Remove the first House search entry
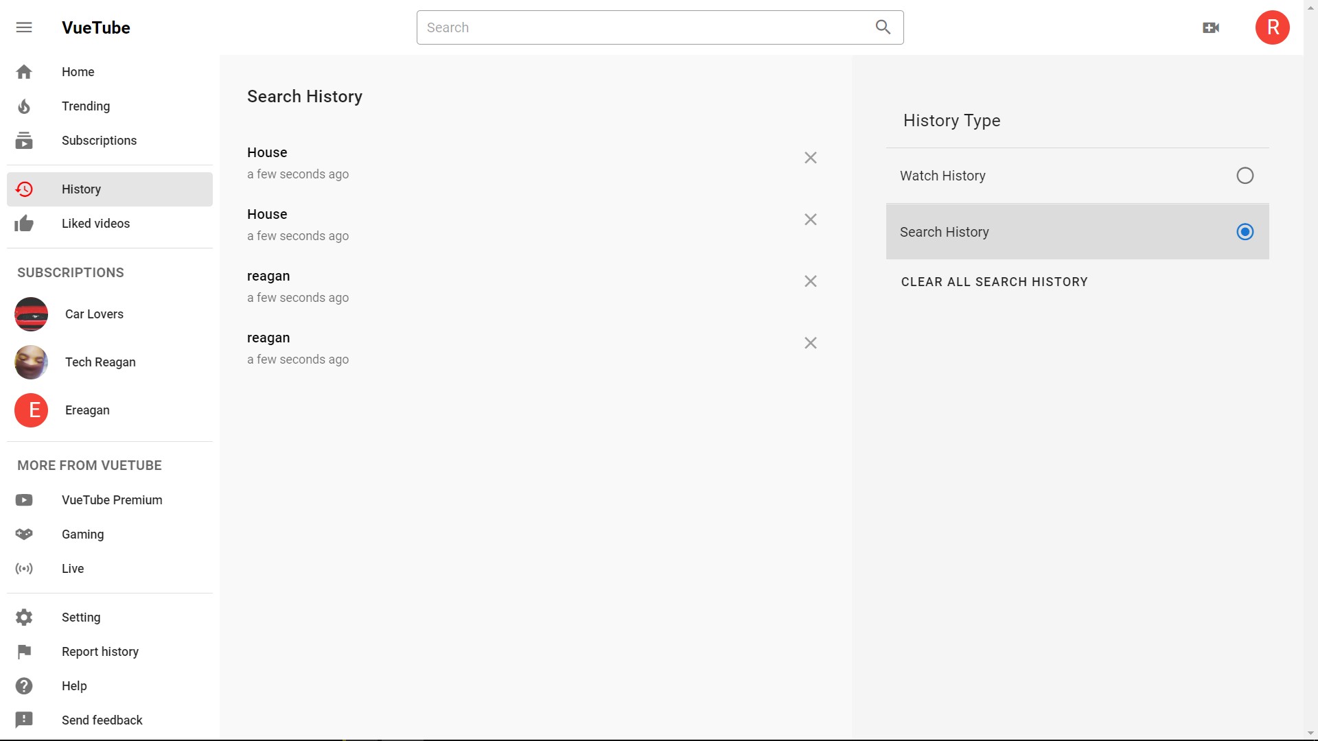 coord(810,158)
